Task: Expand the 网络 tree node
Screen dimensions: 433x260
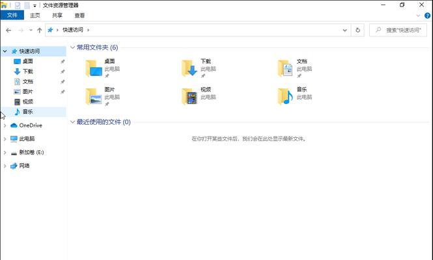Action: 5,166
